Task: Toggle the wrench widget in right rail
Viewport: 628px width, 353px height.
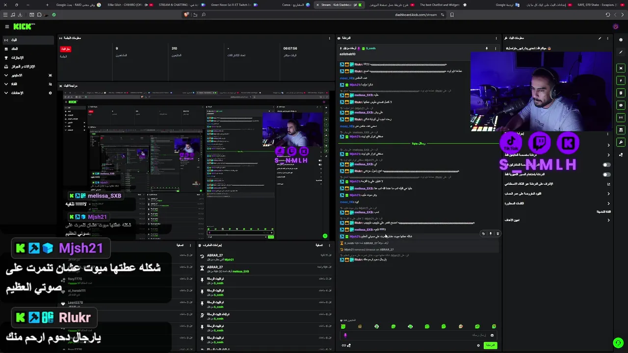Action: point(621,142)
